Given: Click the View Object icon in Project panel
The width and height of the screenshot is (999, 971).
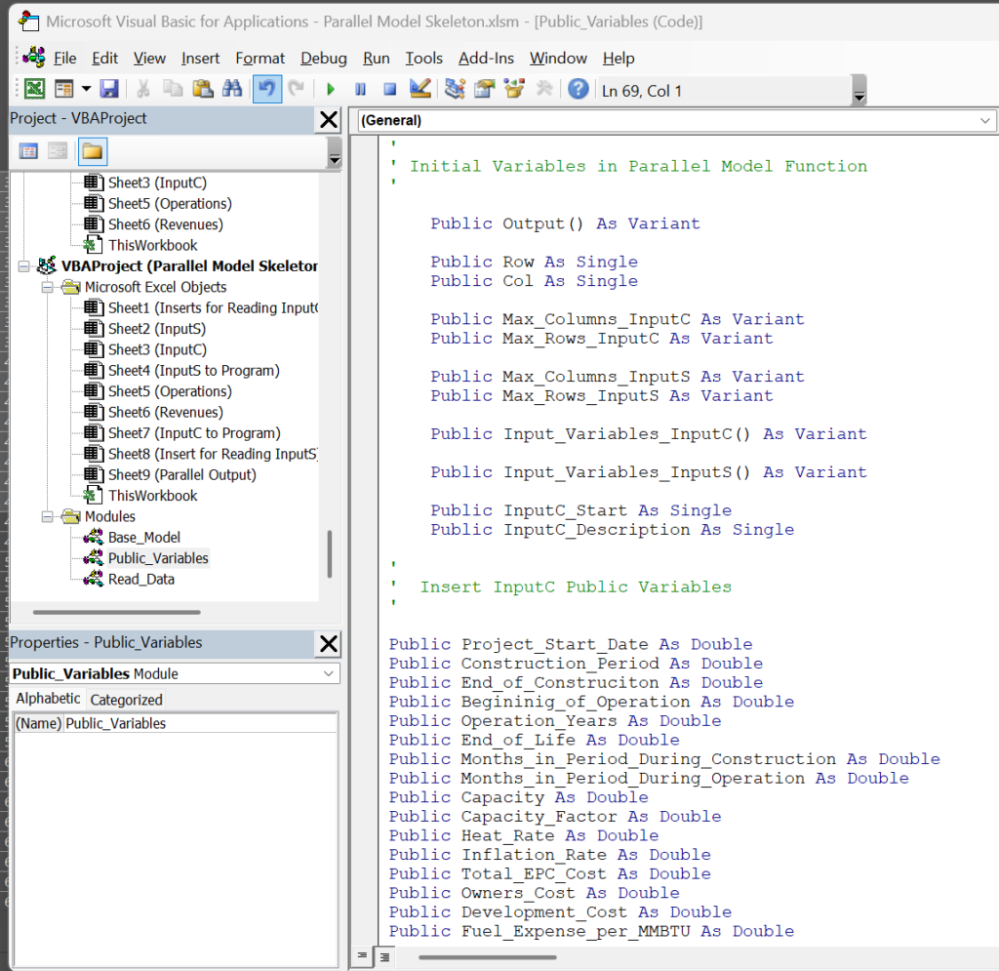Looking at the screenshot, I should click(58, 151).
